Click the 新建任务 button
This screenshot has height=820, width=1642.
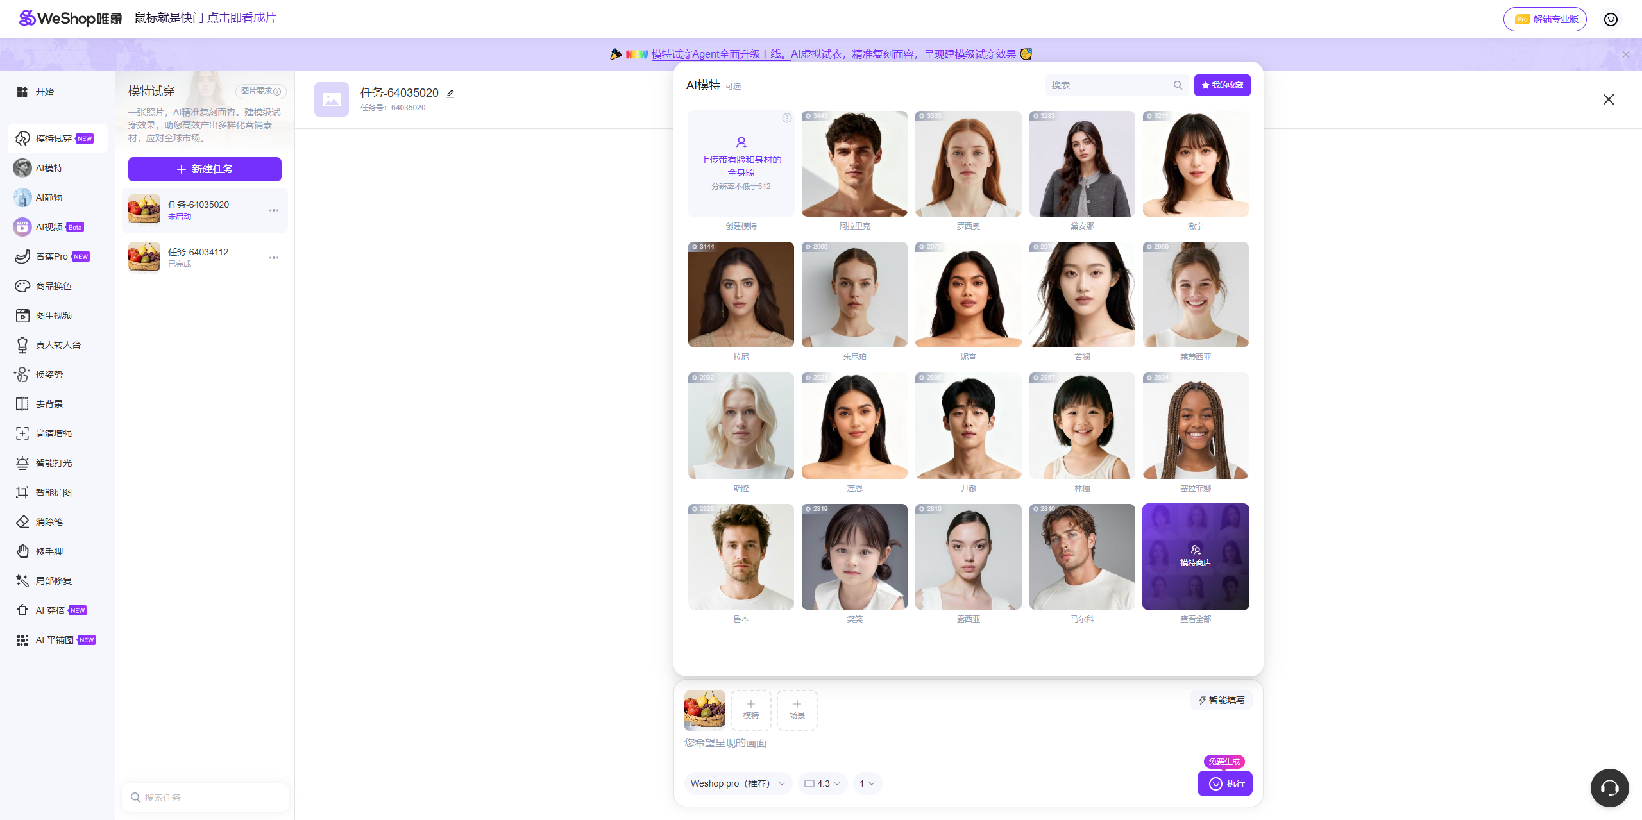tap(204, 169)
